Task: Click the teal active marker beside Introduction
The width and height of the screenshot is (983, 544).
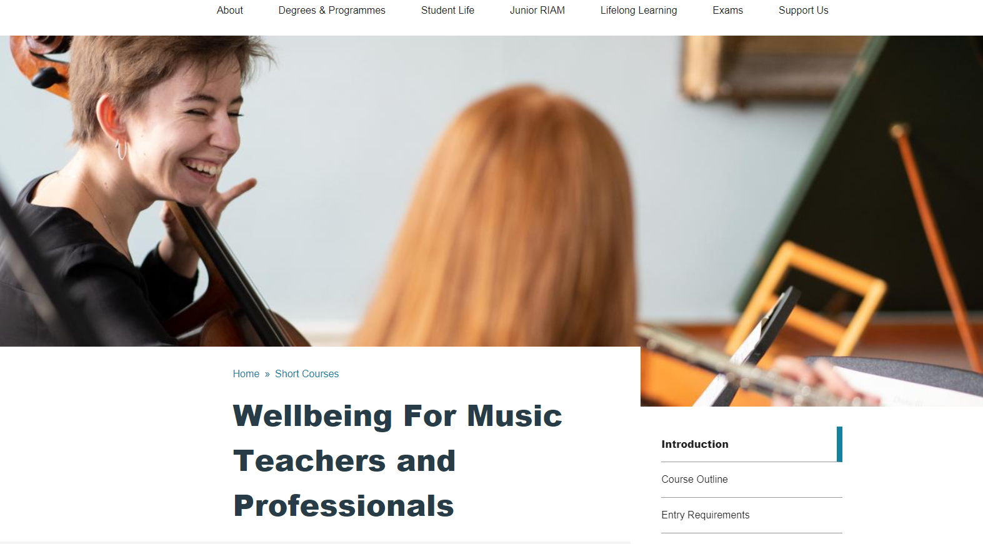Action: 839,444
